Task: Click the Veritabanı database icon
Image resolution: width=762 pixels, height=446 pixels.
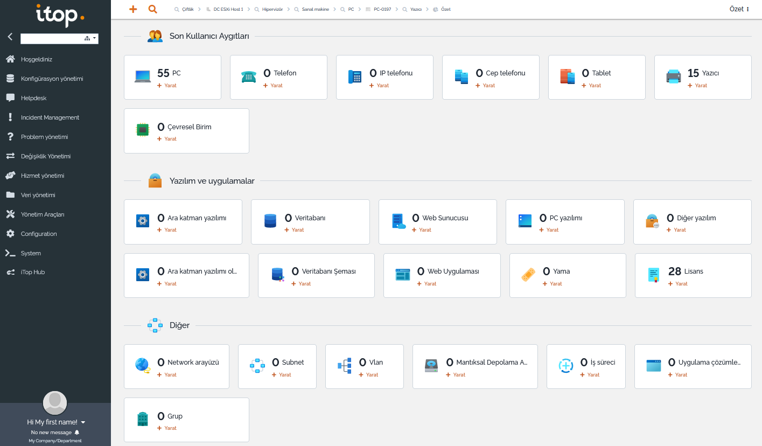Action: [270, 221]
